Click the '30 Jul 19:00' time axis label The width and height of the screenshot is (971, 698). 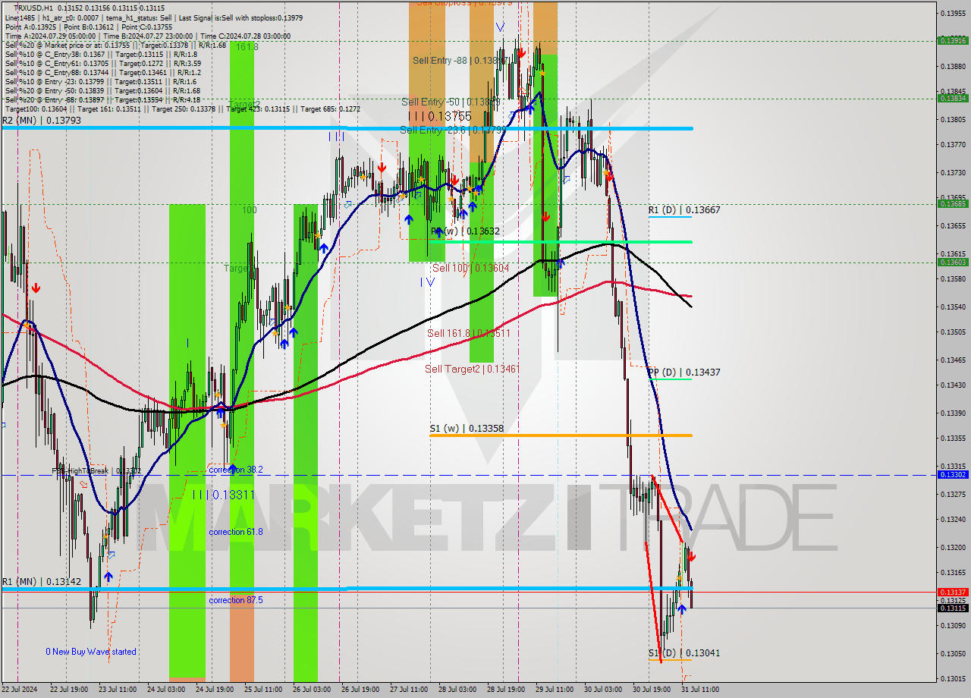[x=652, y=690]
